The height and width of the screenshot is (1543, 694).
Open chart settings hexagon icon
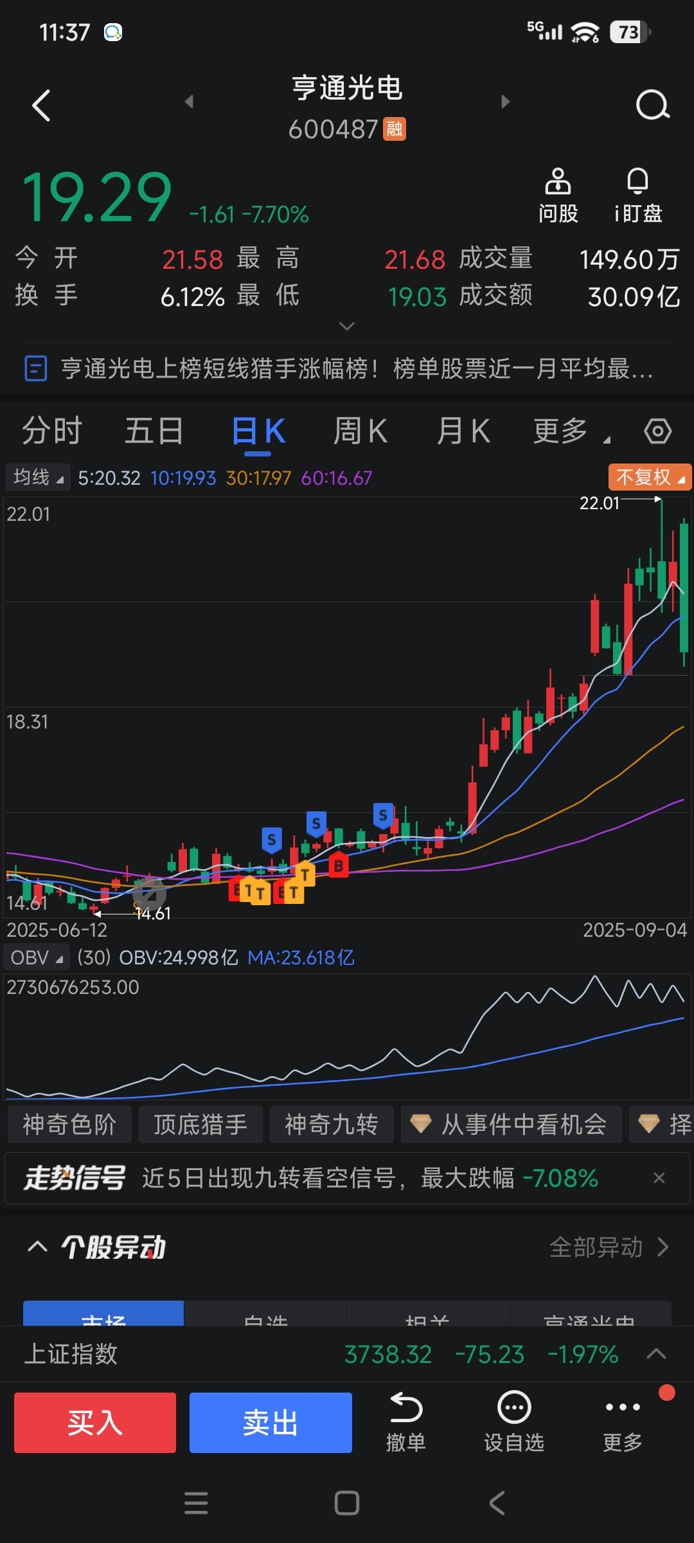tap(658, 431)
